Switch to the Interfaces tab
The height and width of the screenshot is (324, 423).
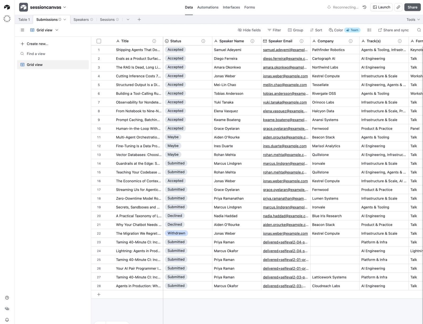click(231, 7)
